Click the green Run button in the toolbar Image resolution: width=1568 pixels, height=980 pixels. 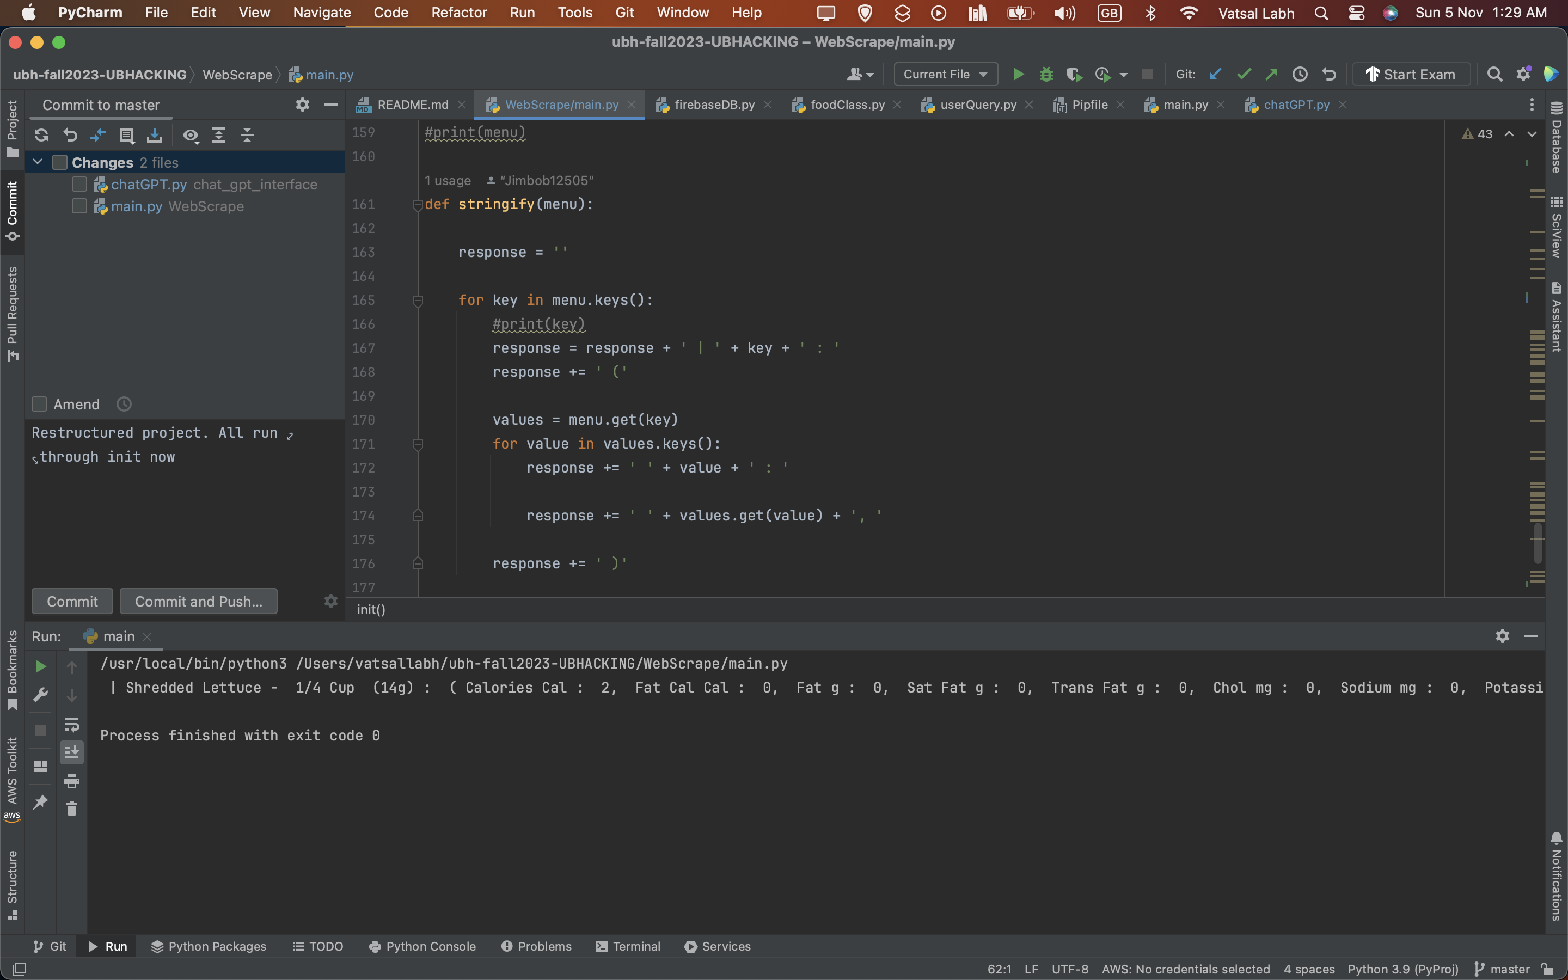(1018, 75)
